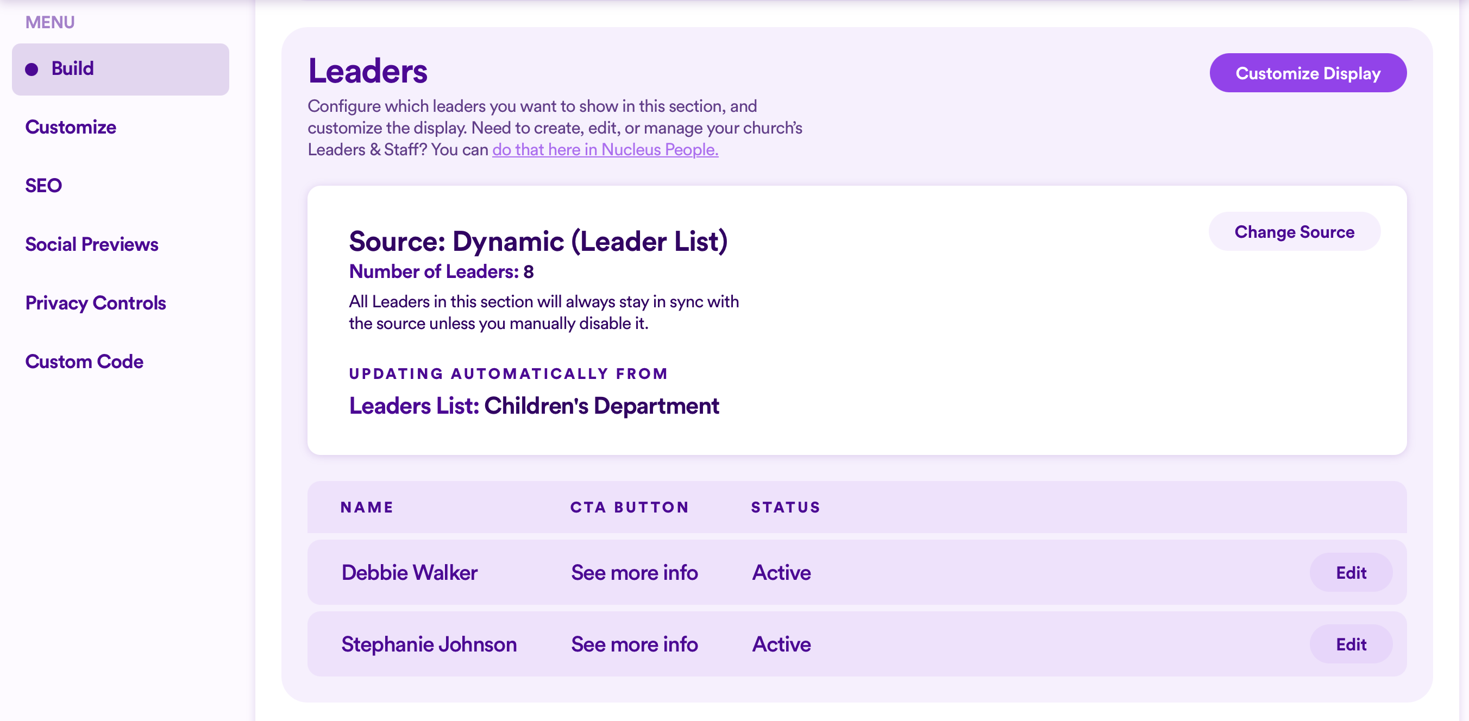Viewport: 1469px width, 721px height.
Task: Go to the SEO settings
Action: click(43, 186)
